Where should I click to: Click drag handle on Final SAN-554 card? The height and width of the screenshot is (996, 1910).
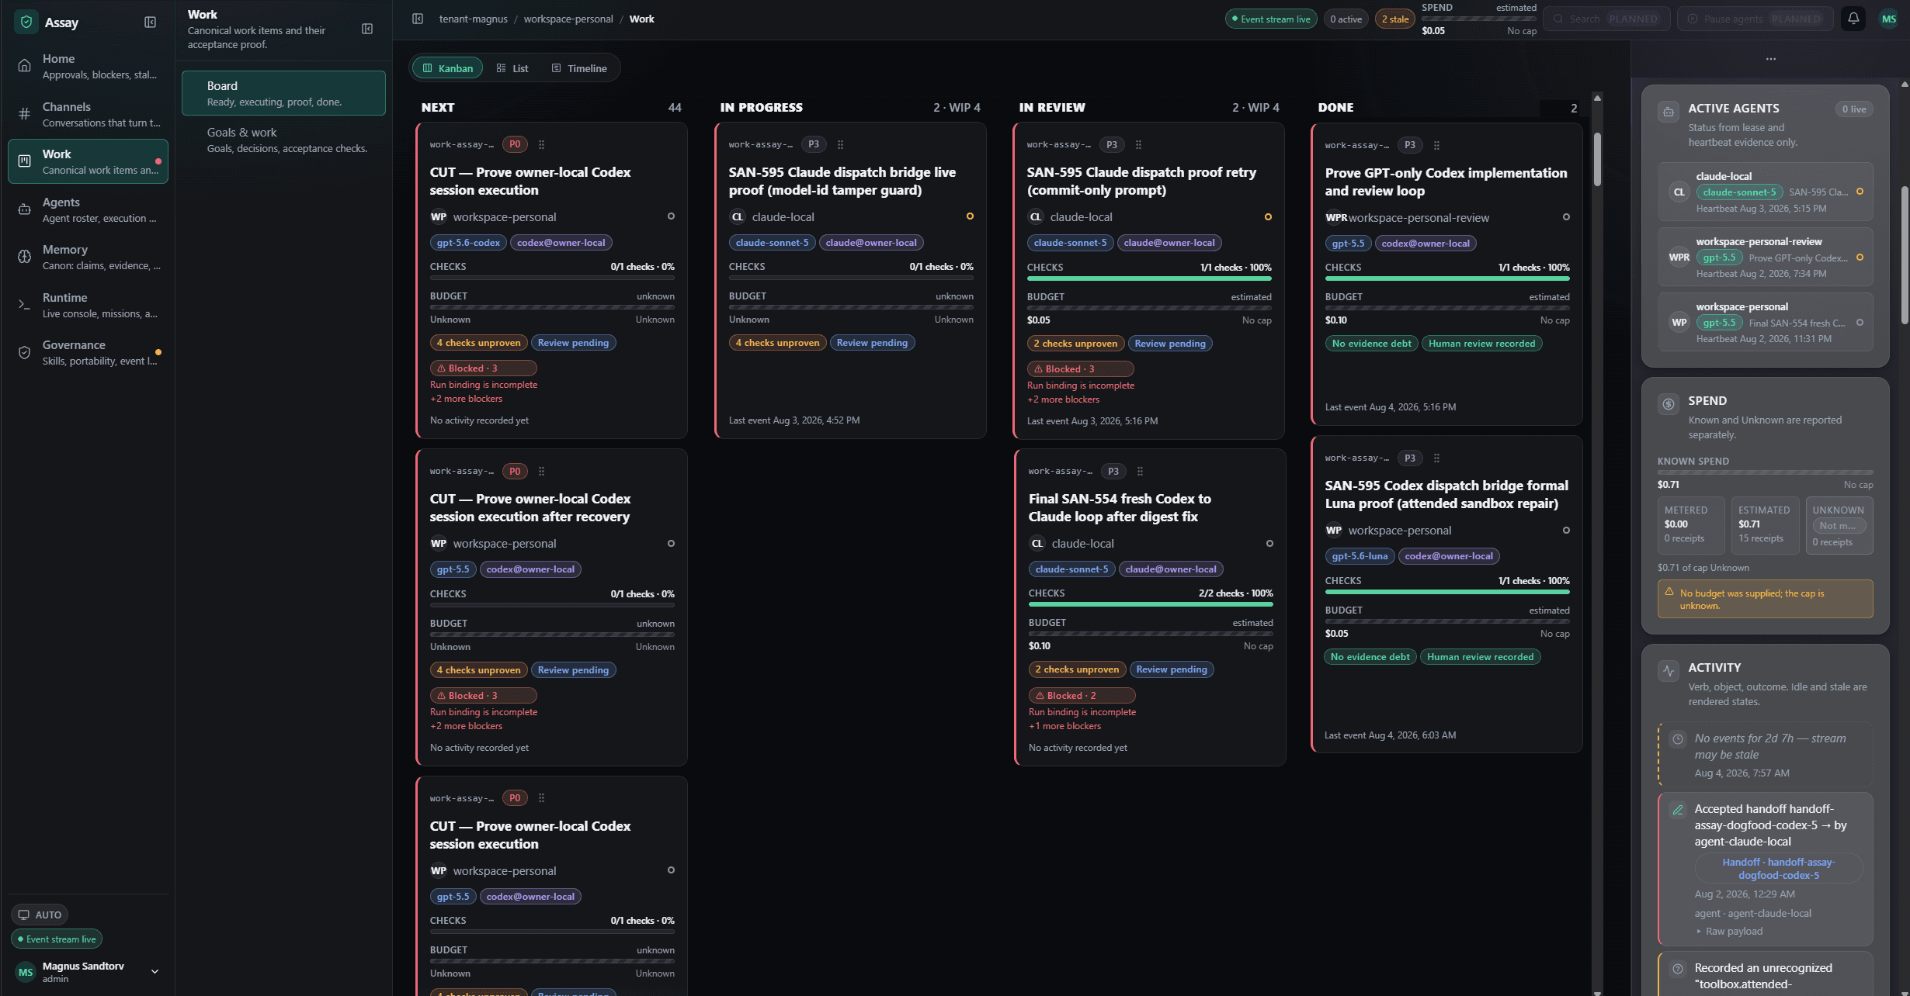click(x=1140, y=471)
